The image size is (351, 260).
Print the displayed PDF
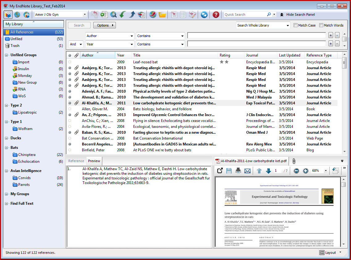pos(238,171)
